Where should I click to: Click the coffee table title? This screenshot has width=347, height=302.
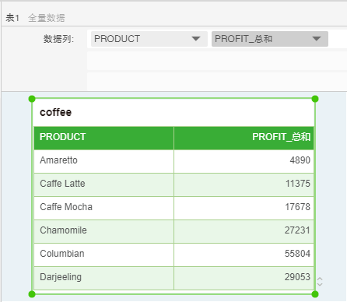[55, 112]
